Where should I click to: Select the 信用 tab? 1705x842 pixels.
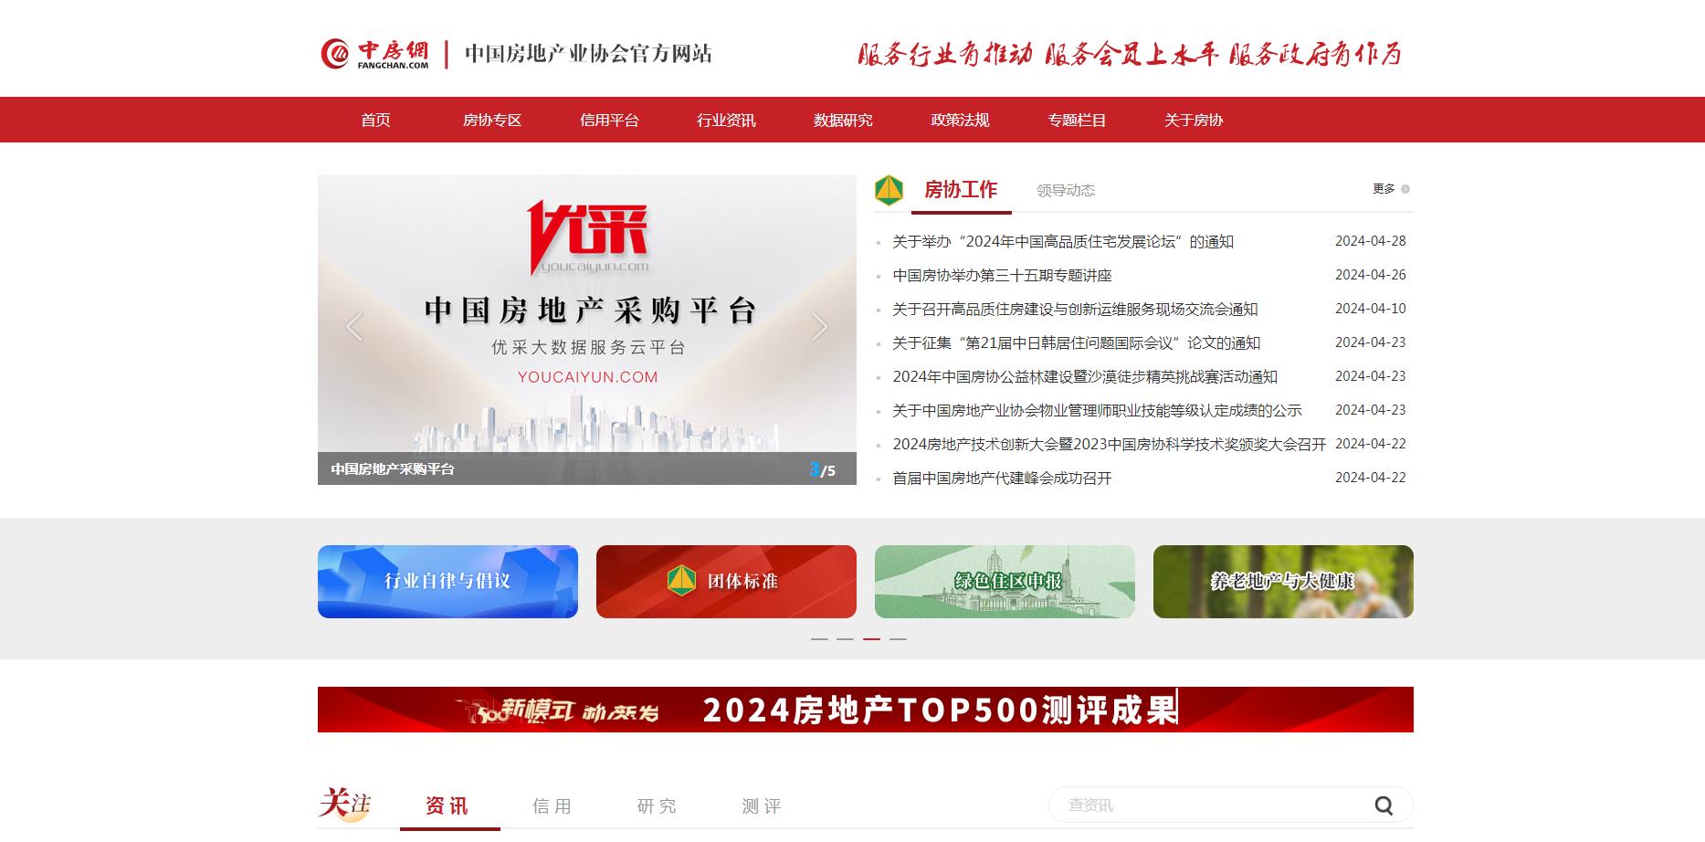click(553, 805)
